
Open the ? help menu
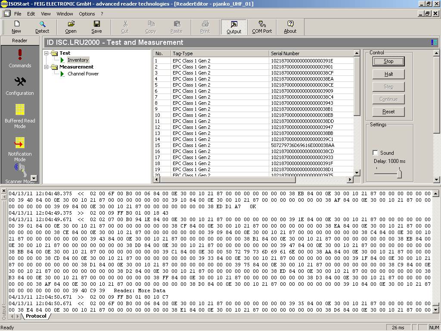102,14
